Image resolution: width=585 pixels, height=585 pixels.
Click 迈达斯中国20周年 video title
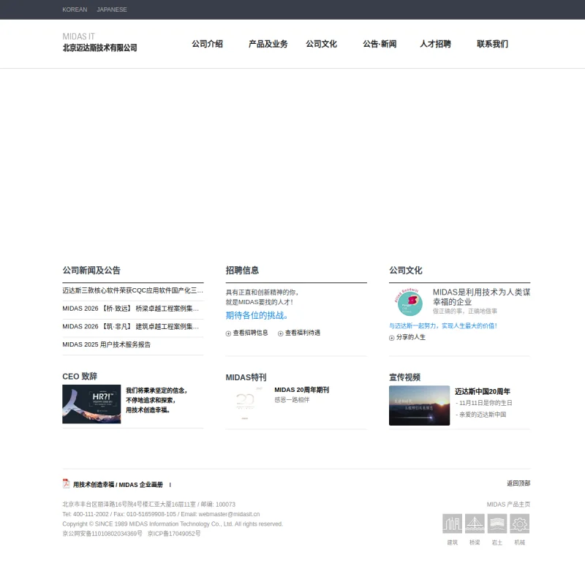pos(483,392)
